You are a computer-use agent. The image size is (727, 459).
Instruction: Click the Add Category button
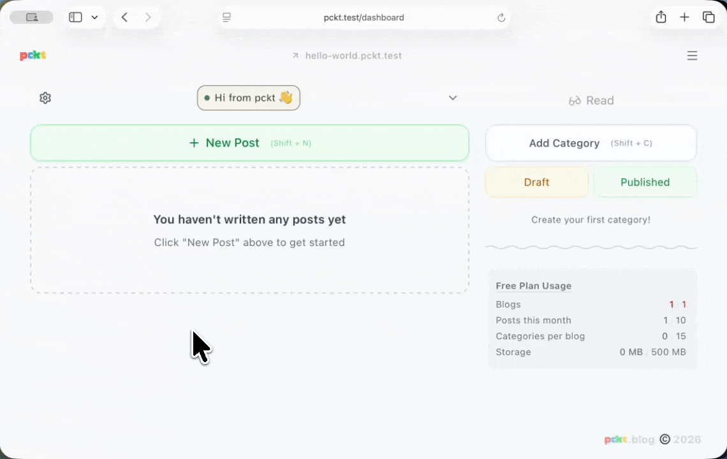591,143
